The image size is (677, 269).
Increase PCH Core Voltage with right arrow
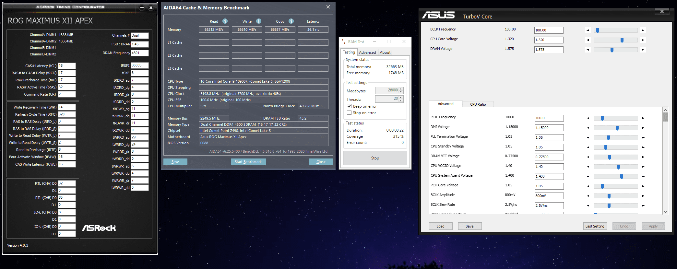tap(643, 186)
